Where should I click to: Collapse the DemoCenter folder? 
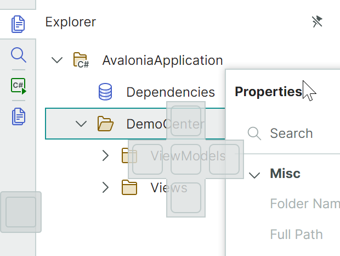(81, 124)
